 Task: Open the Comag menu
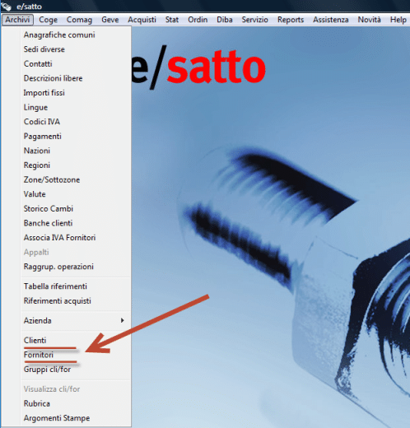tap(79, 20)
